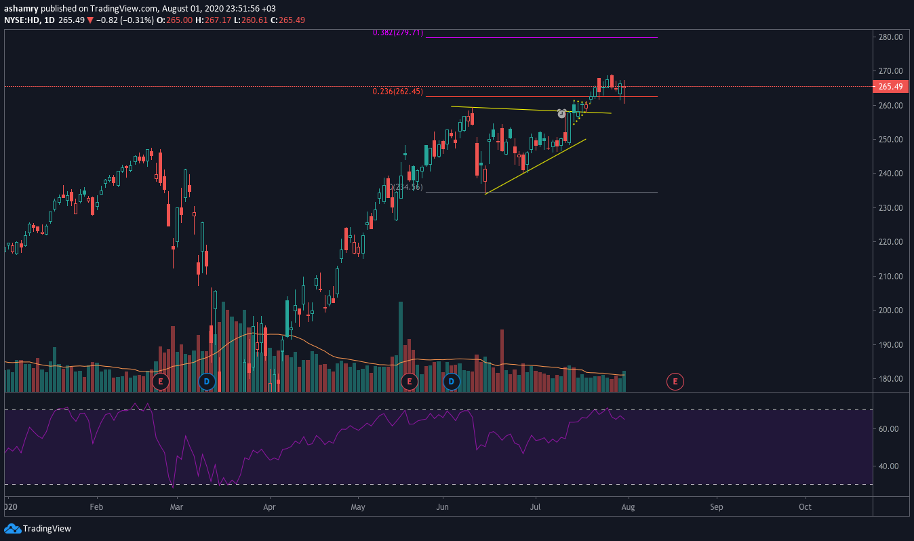914x541 pixels.
Task: Click the Oct label on the time axis
Action: pos(805,507)
